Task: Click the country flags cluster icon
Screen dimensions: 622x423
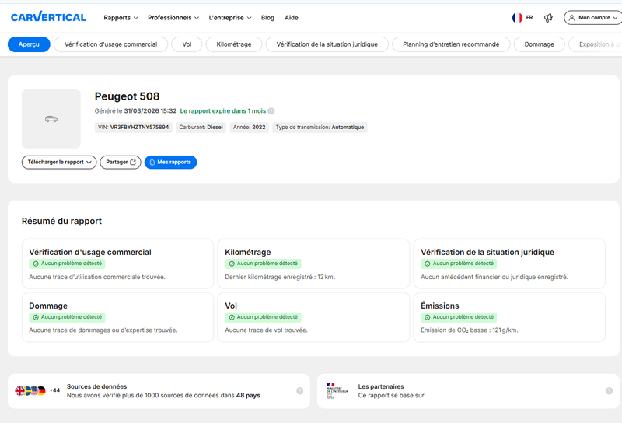Action: point(30,391)
